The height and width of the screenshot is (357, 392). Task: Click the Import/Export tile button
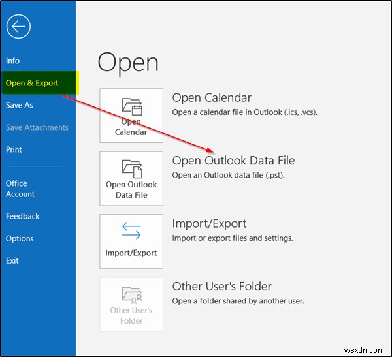tap(131, 241)
